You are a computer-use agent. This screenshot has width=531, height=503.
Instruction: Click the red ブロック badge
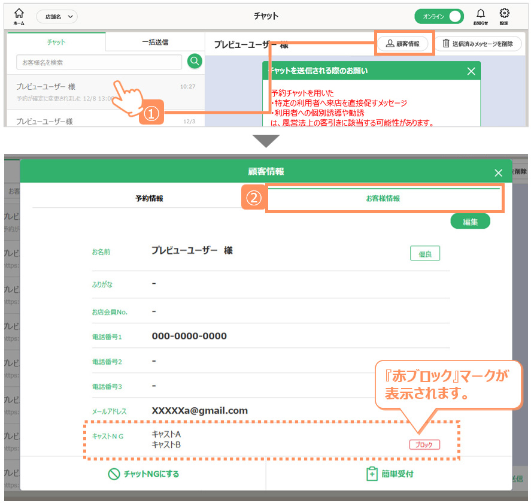click(424, 445)
